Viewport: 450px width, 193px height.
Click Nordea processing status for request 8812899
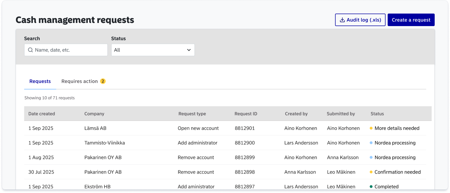point(393,158)
